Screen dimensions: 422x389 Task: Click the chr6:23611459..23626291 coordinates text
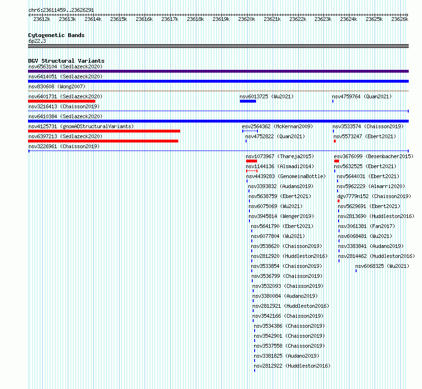coord(61,10)
